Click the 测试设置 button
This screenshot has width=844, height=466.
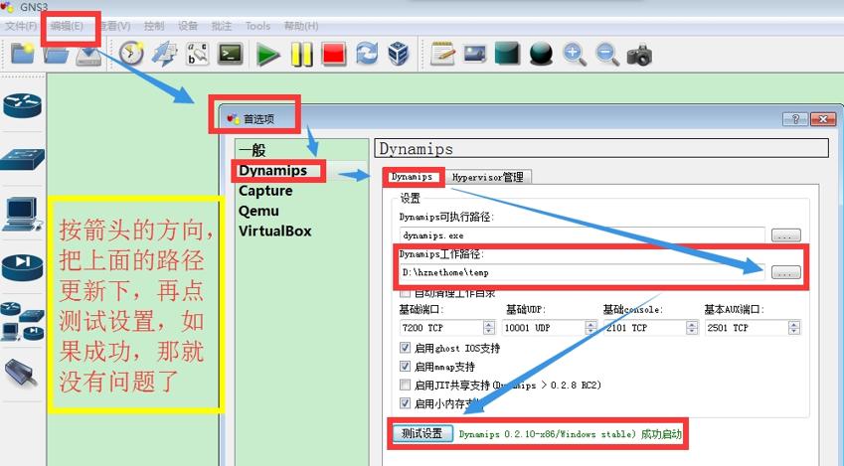click(422, 433)
